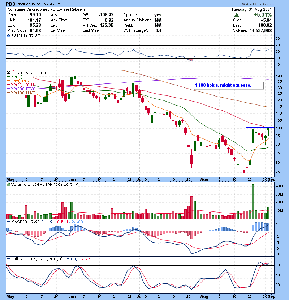289x300 pixels.
Task: Click the Nasdaq GS exchange label
Action: [x=53, y=4]
